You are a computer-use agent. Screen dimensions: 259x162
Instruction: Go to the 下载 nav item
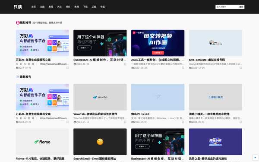pos(85,7)
